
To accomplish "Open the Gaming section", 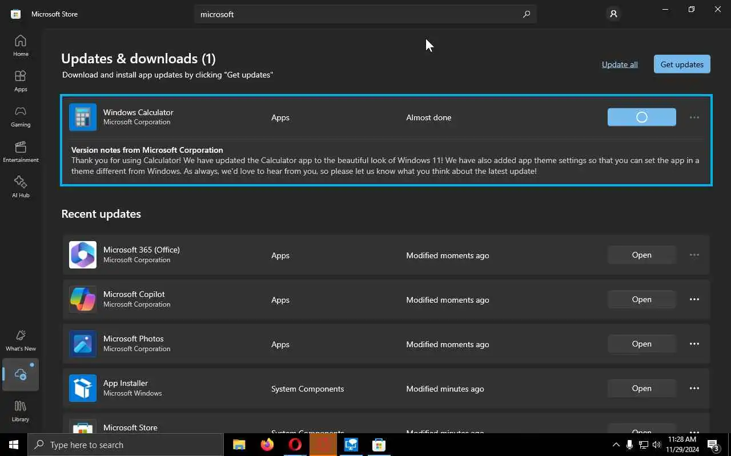I will click(21, 116).
